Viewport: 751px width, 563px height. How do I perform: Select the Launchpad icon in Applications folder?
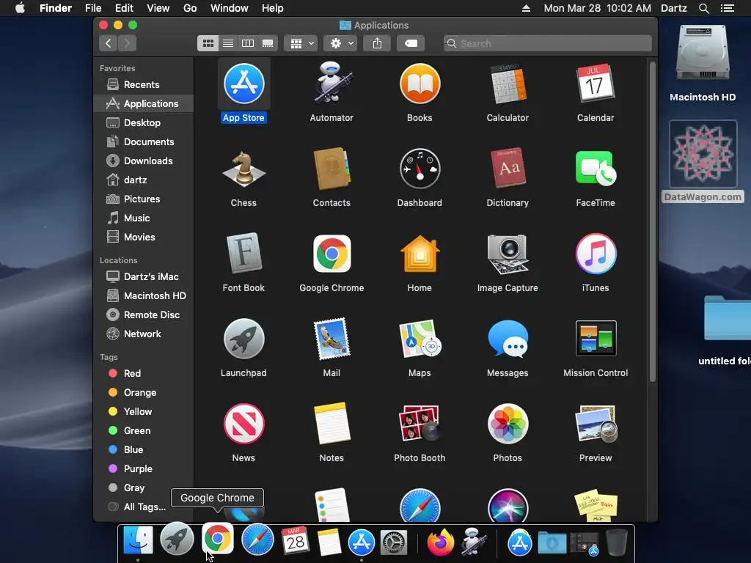click(x=243, y=339)
